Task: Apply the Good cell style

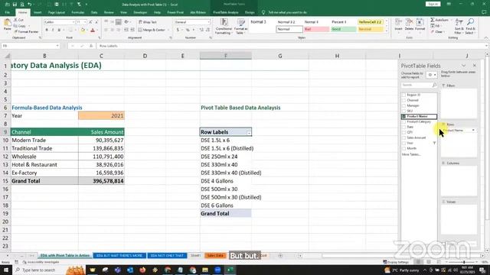Action: 344,29
